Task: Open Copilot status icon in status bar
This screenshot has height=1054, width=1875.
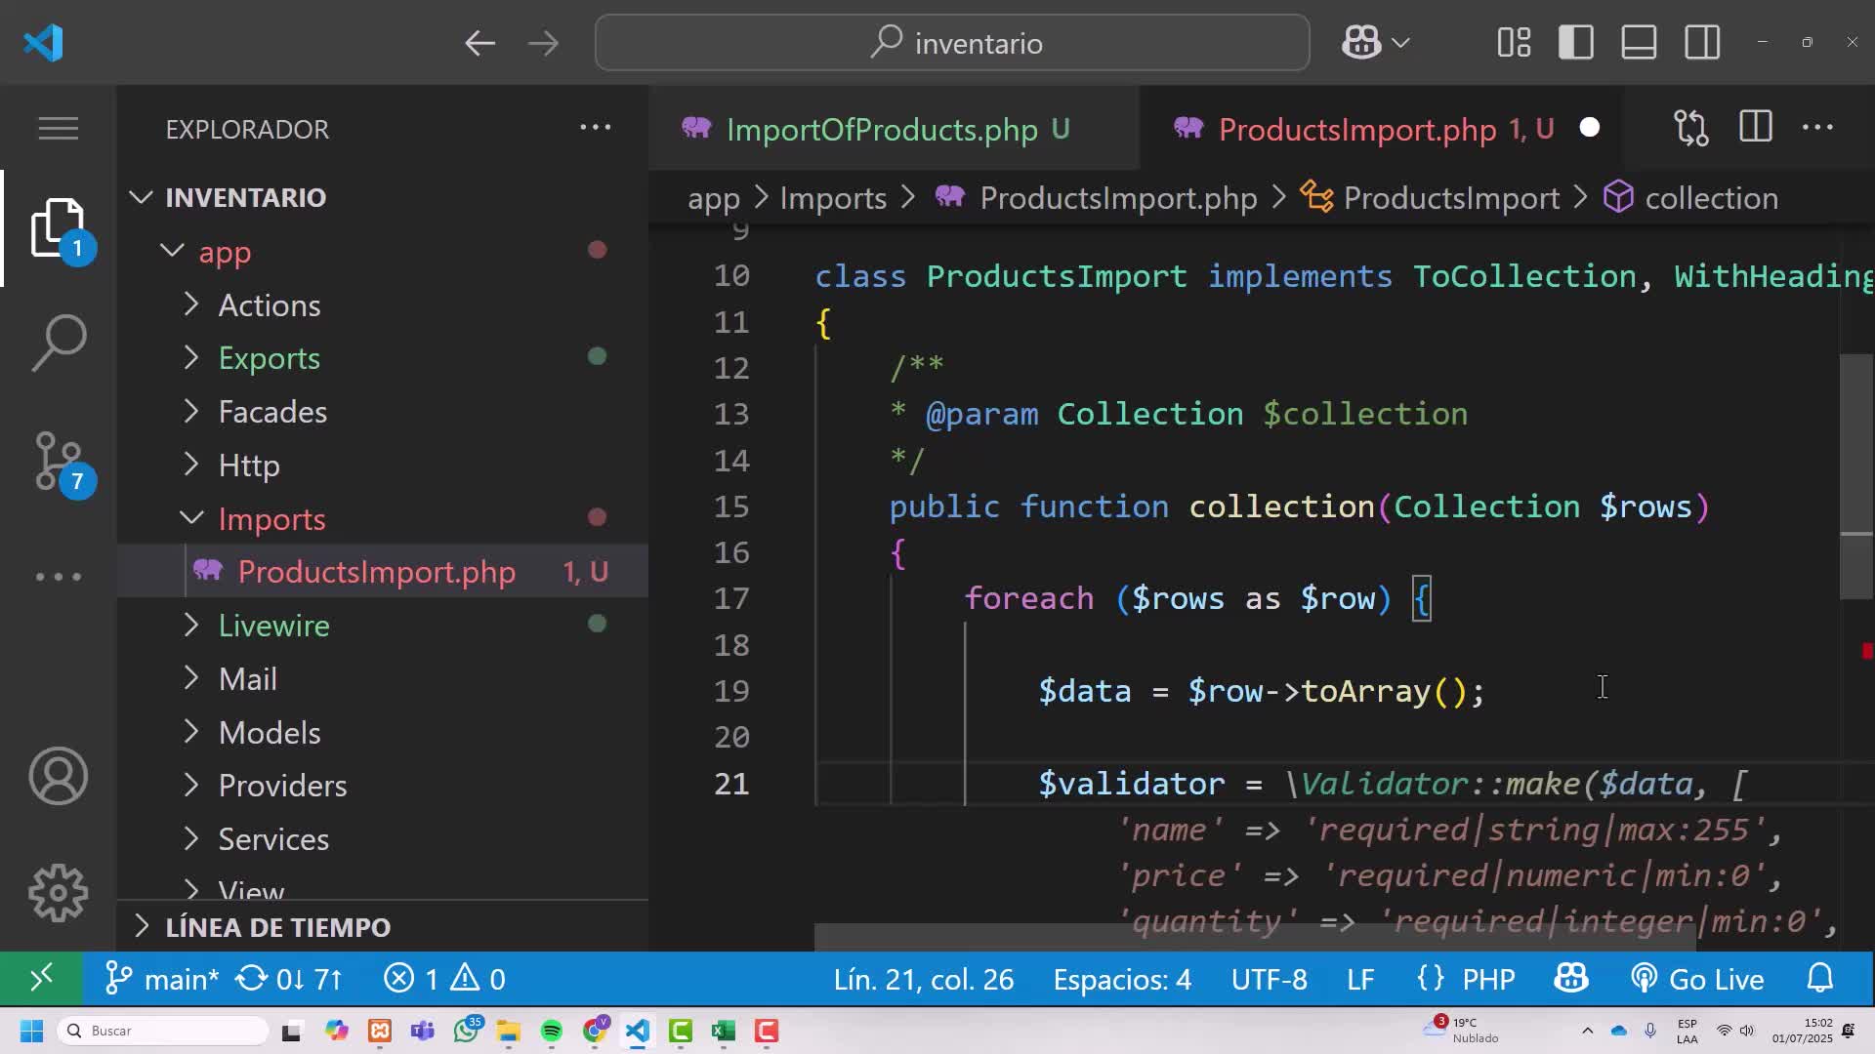Action: click(x=1571, y=979)
